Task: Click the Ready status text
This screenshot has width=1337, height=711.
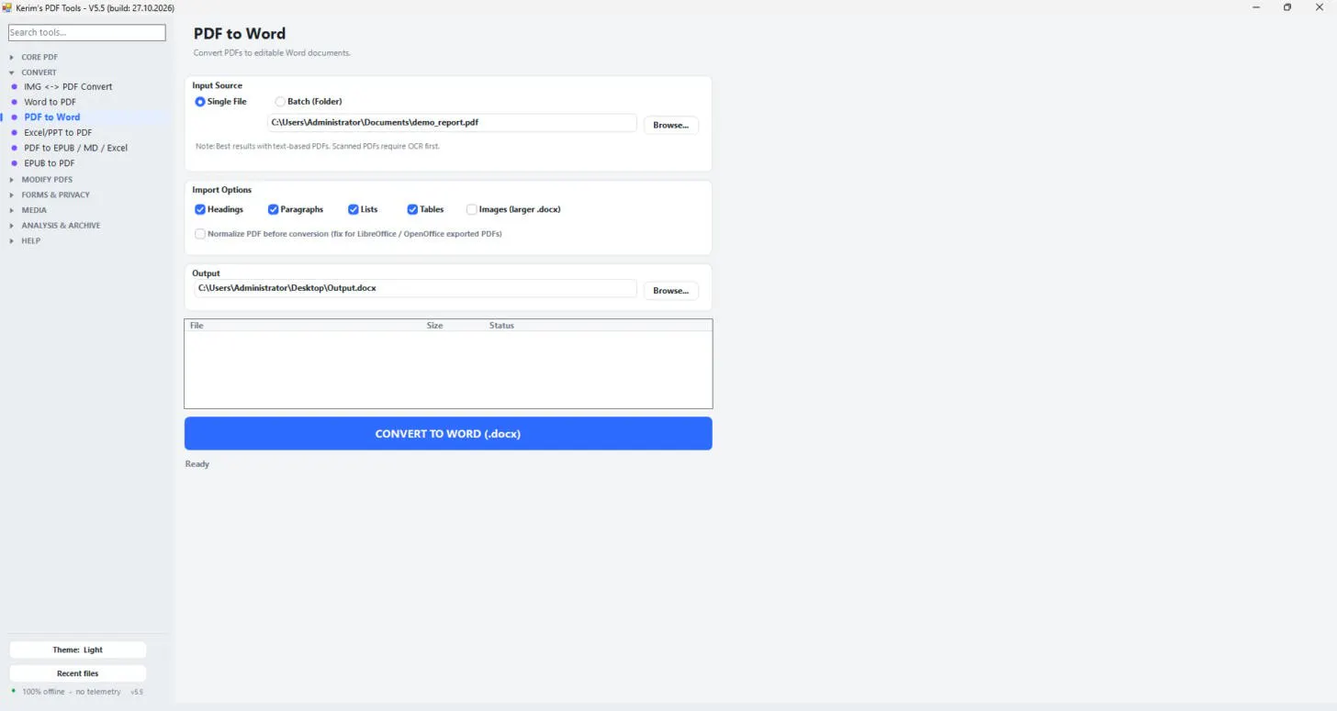Action: pyautogui.click(x=197, y=464)
